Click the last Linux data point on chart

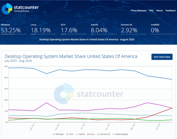pos(172,108)
